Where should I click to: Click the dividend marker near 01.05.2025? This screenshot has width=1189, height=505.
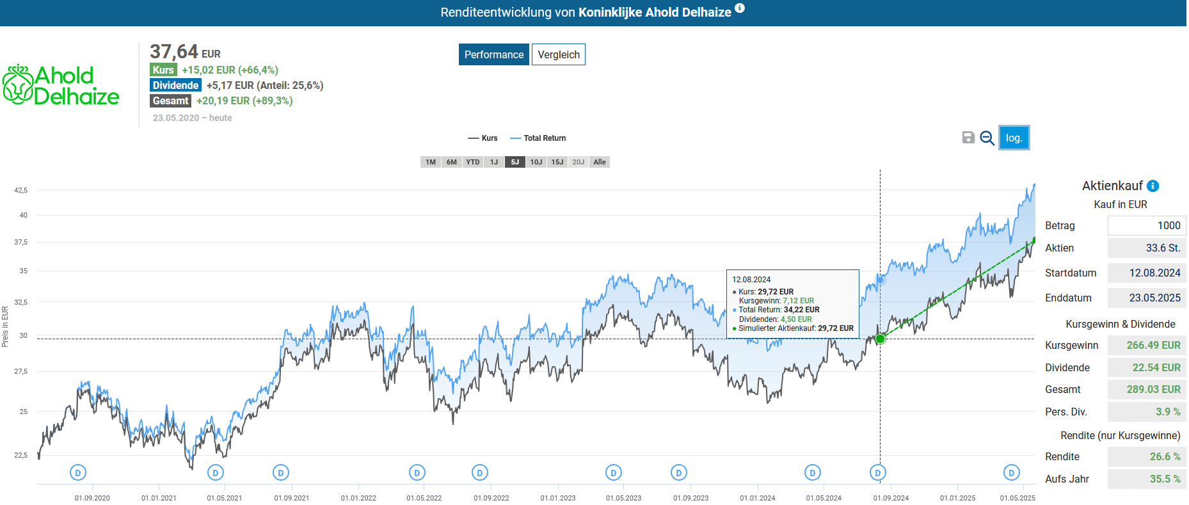click(x=1012, y=473)
